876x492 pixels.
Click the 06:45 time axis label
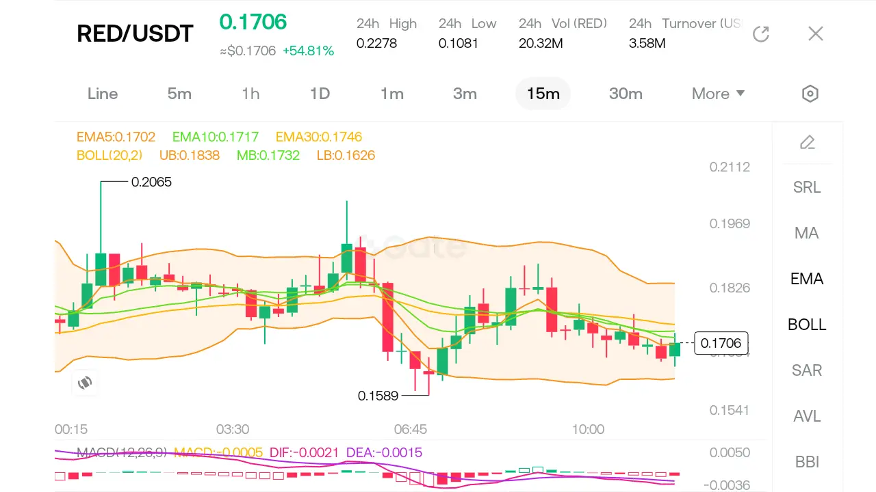(411, 429)
